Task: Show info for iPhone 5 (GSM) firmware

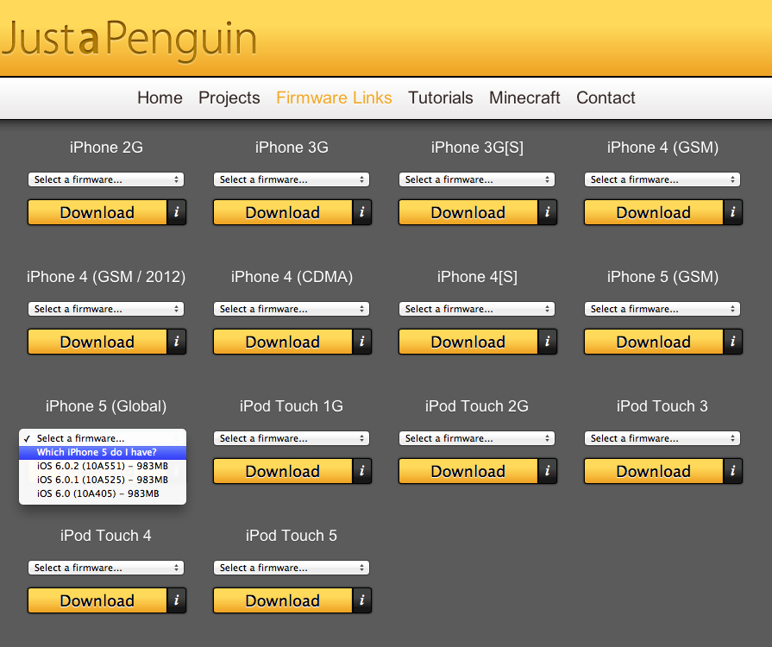Action: point(733,342)
